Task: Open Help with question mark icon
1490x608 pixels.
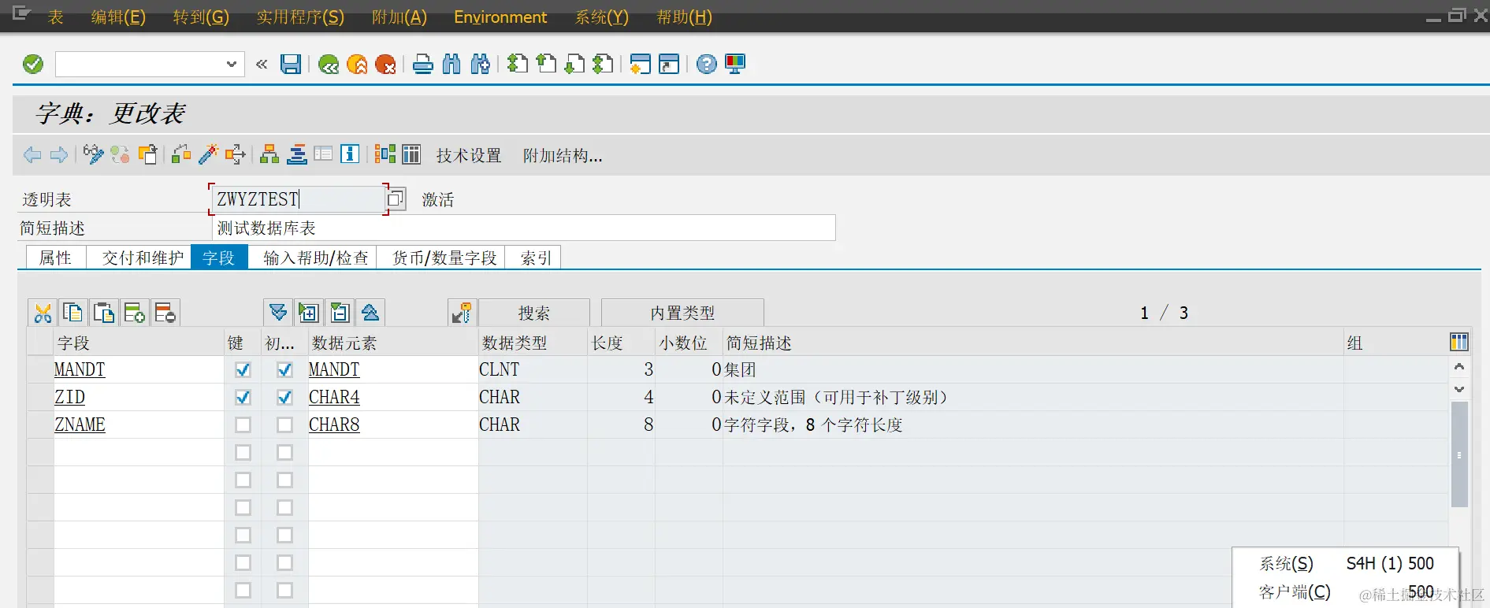Action: (x=707, y=64)
